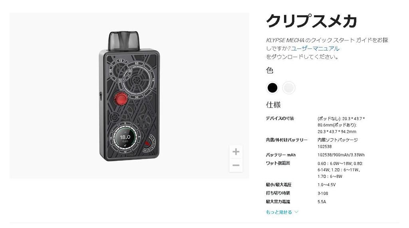Open the KLYPSE MECHA product image
Viewport: 409px width, 228px height.
pos(129,95)
